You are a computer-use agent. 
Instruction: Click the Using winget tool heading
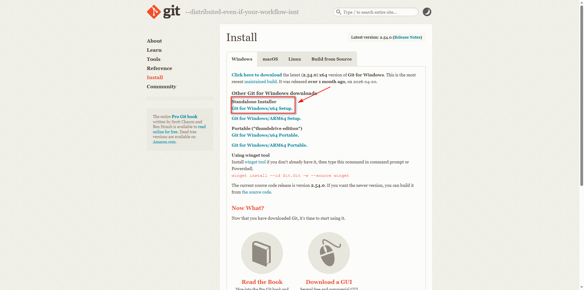coord(251,155)
